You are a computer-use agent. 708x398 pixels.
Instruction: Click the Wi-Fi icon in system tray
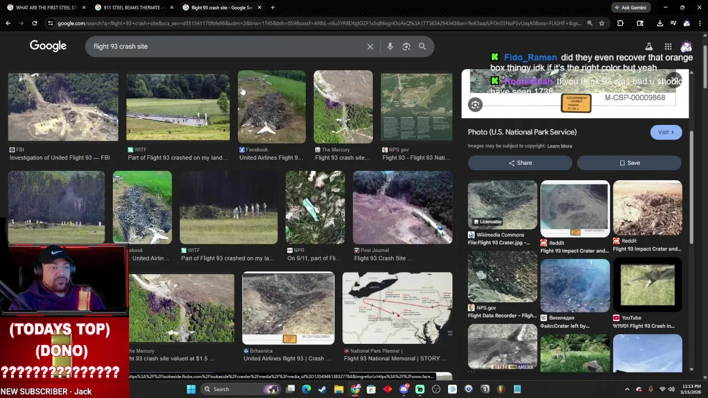tap(663, 389)
